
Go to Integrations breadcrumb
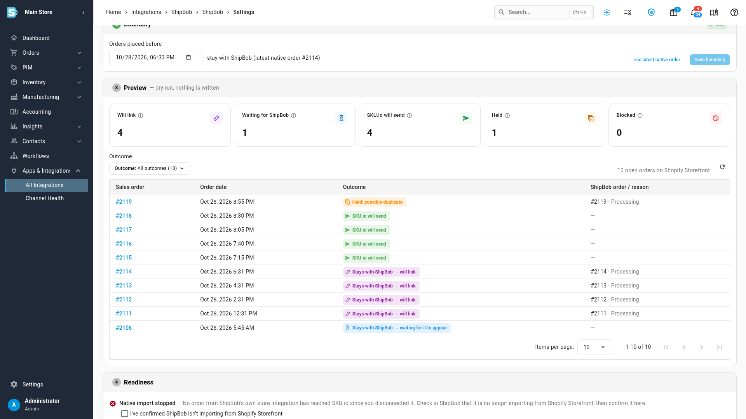146,12
